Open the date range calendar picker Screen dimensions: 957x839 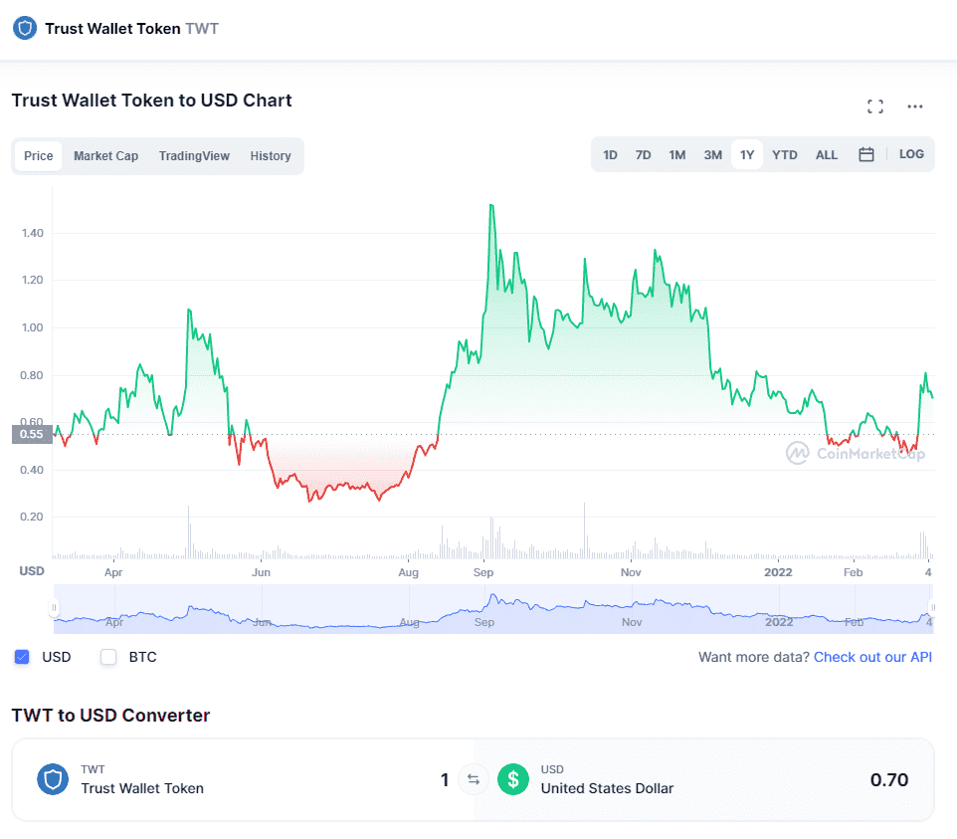point(865,154)
